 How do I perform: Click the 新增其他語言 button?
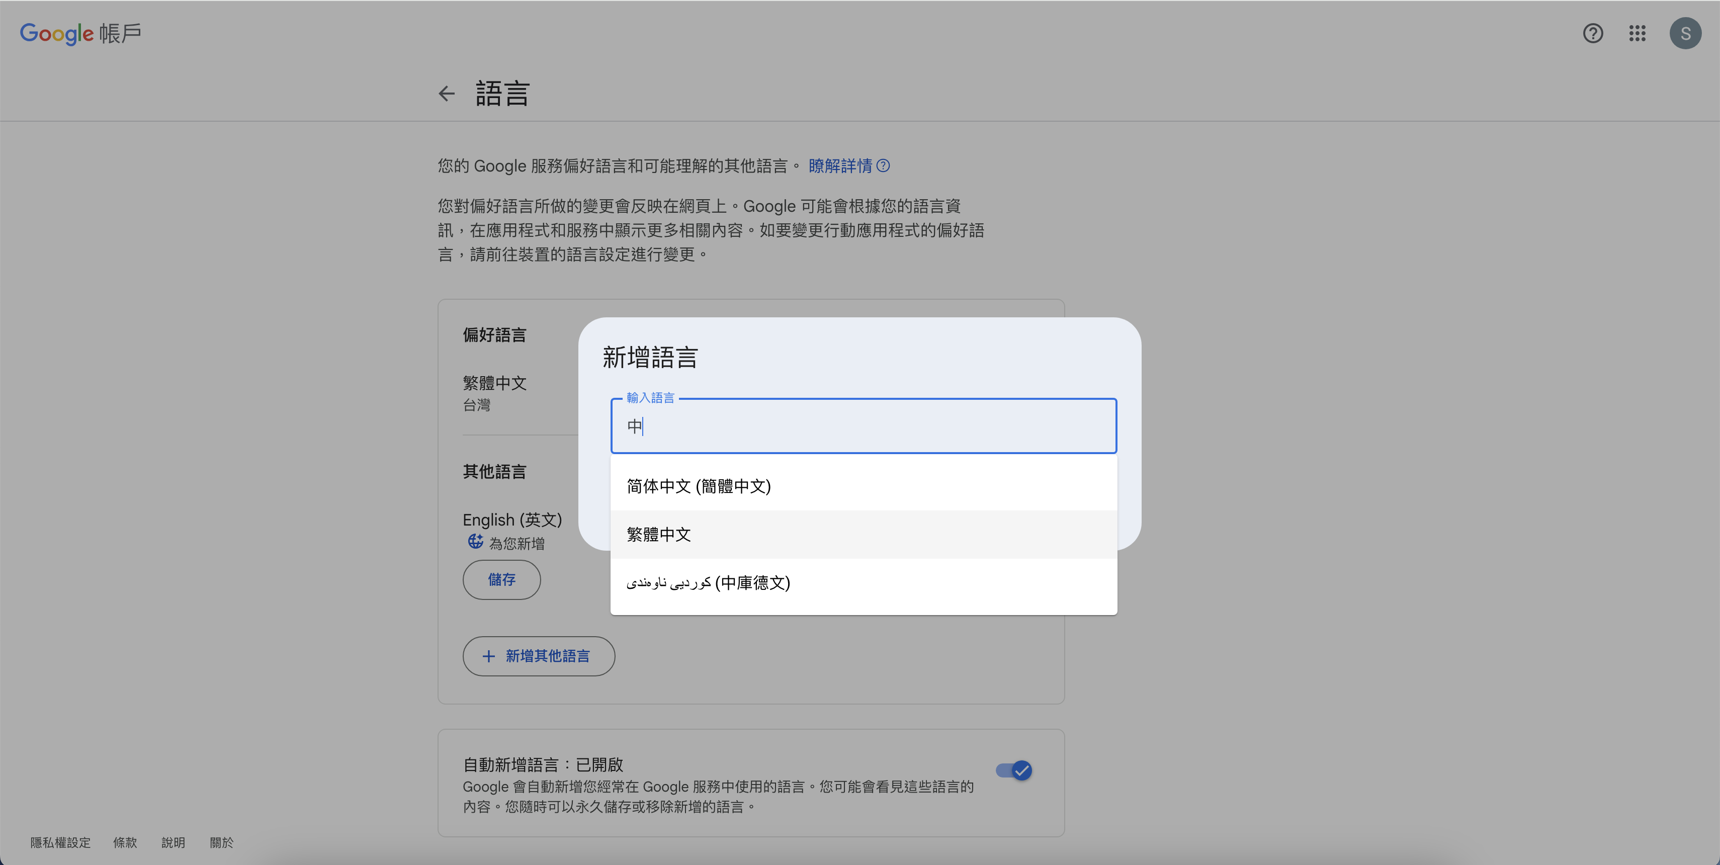(538, 656)
